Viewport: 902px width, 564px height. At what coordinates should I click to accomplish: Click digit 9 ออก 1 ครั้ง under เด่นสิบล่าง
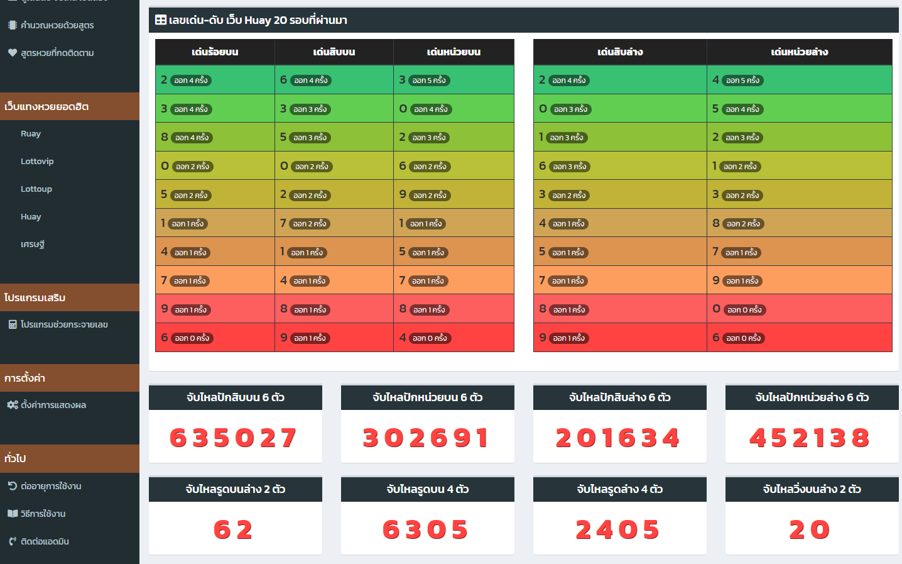click(620, 338)
